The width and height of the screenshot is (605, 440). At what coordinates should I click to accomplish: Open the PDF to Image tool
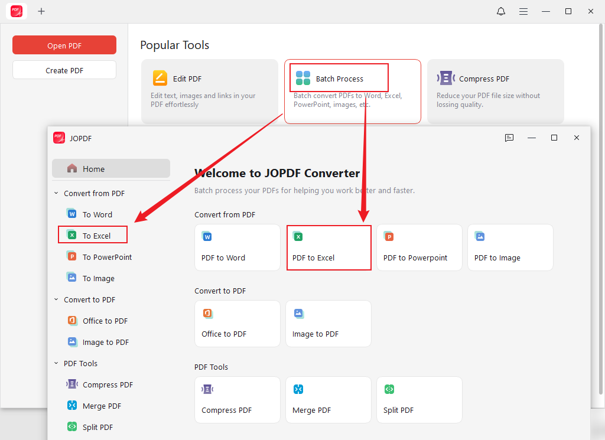click(x=510, y=247)
